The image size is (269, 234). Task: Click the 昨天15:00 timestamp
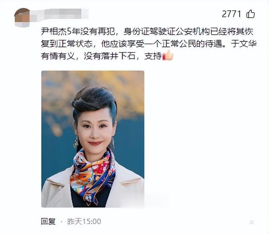(84, 221)
